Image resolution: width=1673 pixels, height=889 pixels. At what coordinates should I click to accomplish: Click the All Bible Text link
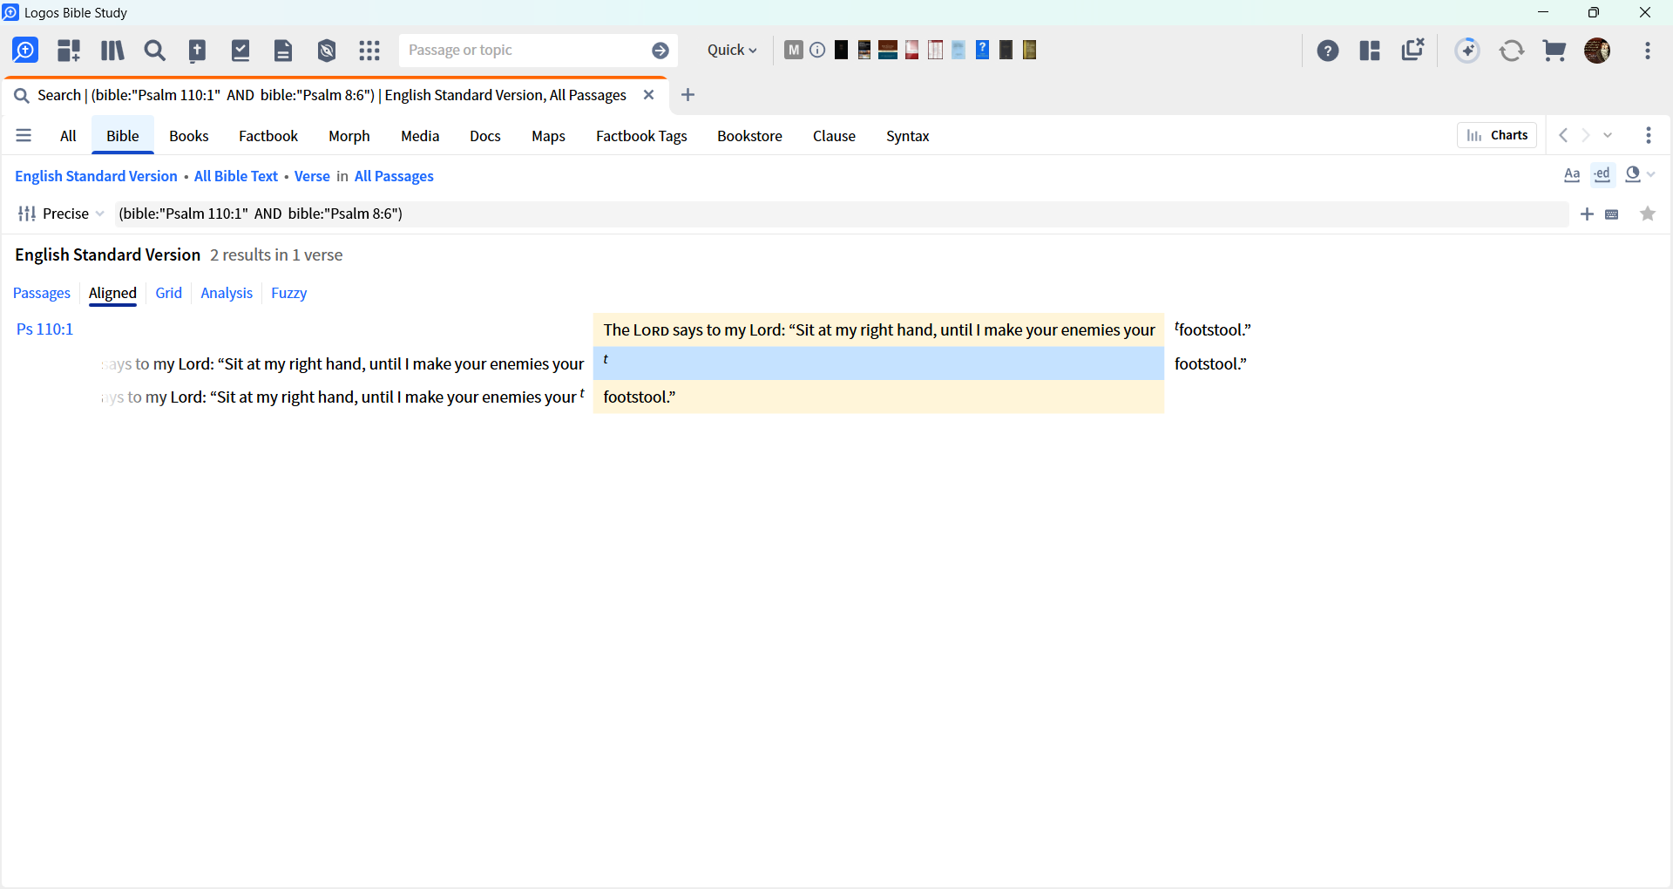[x=236, y=176]
